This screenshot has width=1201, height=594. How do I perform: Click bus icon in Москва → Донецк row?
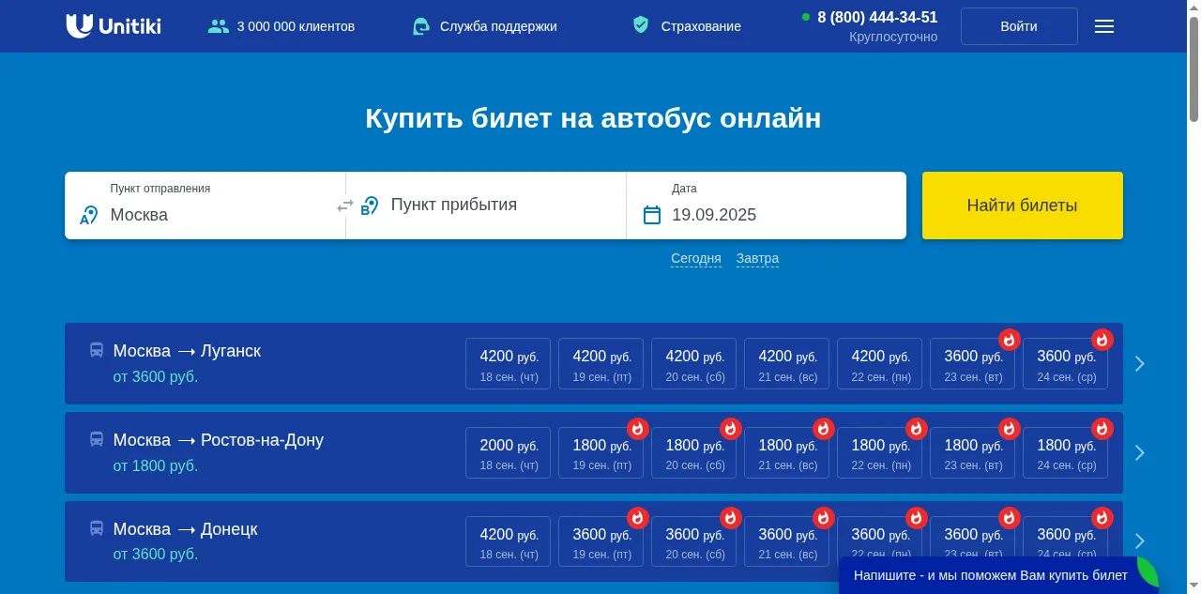(x=97, y=528)
